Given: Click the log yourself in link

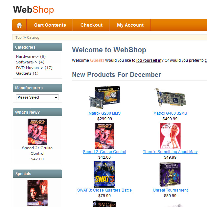Looking at the screenshot, I should [149, 60].
